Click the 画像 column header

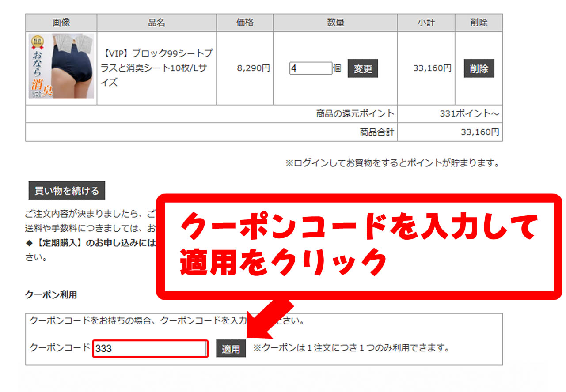[x=61, y=23]
